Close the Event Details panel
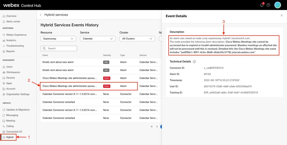The image size is (287, 145). click(282, 16)
